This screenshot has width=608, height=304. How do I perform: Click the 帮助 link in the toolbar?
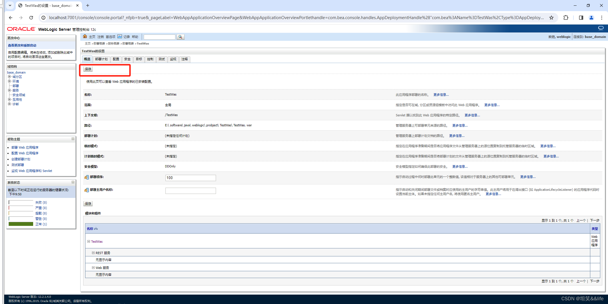click(135, 37)
